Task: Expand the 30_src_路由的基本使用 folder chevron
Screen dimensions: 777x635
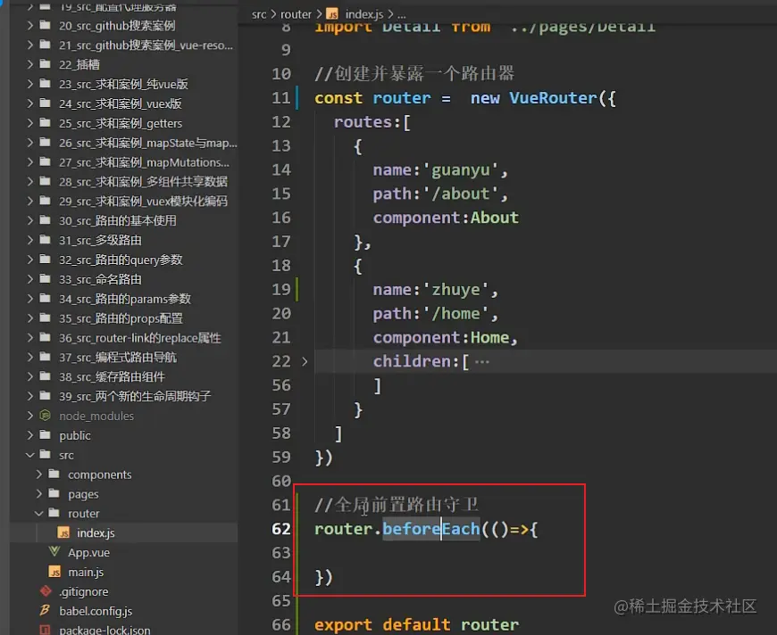Action: point(30,220)
